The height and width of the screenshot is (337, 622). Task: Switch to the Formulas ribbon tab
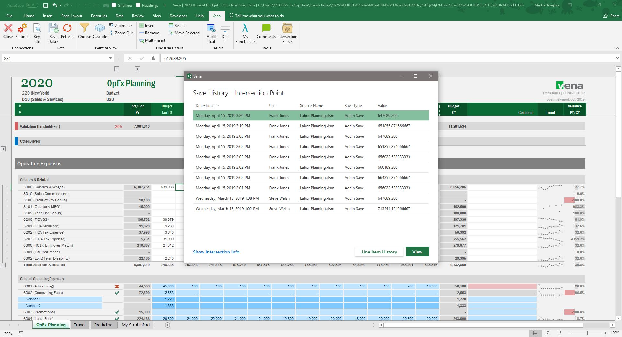coord(99,16)
